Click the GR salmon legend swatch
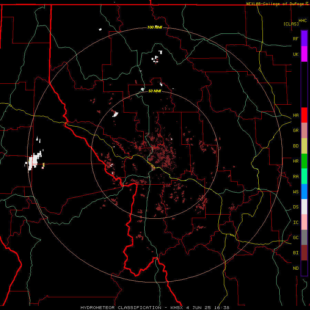 (x=304, y=131)
